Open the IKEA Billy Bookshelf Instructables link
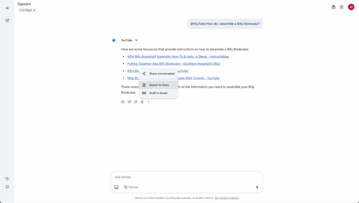Screen dimensions: 359x203 (x=178, y=56)
